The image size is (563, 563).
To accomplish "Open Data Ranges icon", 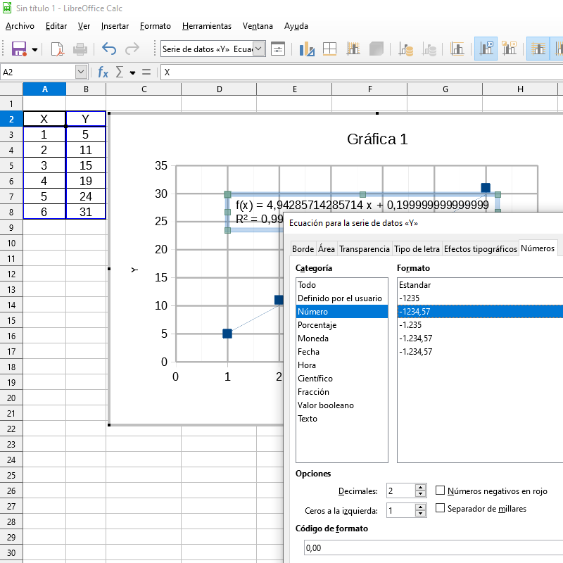I will tap(405, 49).
